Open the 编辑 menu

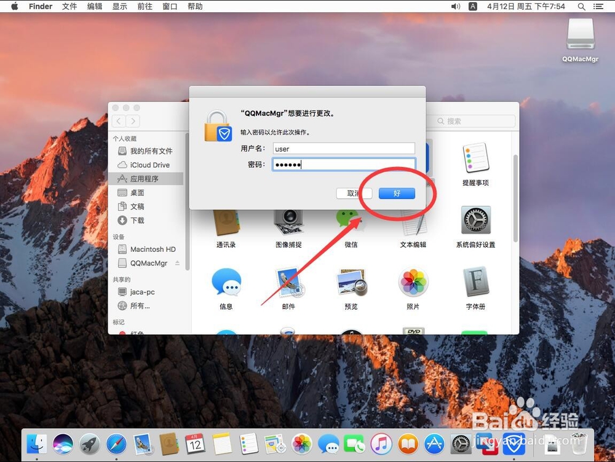95,6
